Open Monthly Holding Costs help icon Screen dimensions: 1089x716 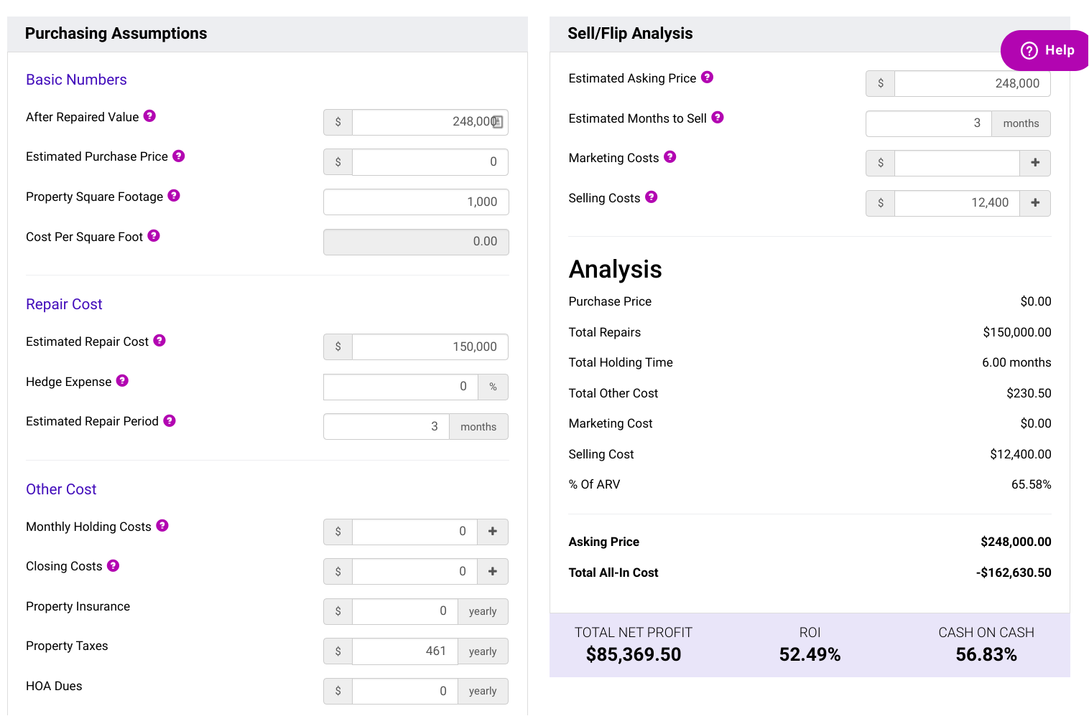point(162,525)
